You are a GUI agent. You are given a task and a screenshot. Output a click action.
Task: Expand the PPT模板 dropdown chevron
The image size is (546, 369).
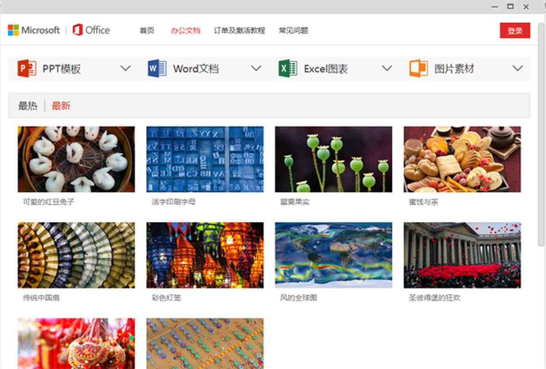coord(125,68)
